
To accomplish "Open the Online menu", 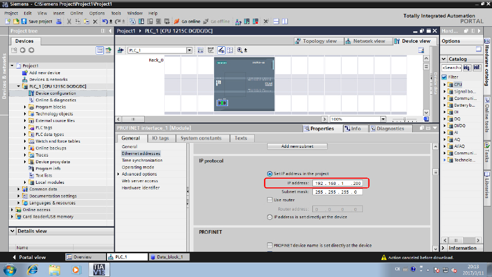I will [77, 13].
